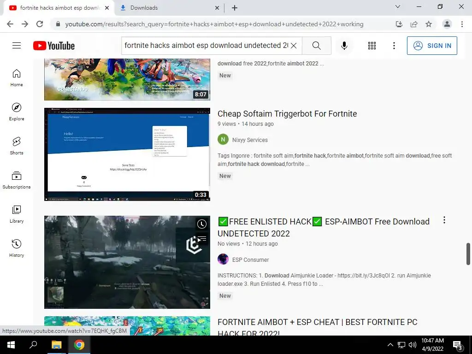472x354 pixels.
Task: Open a new browser tab
Action: pyautogui.click(x=235, y=8)
